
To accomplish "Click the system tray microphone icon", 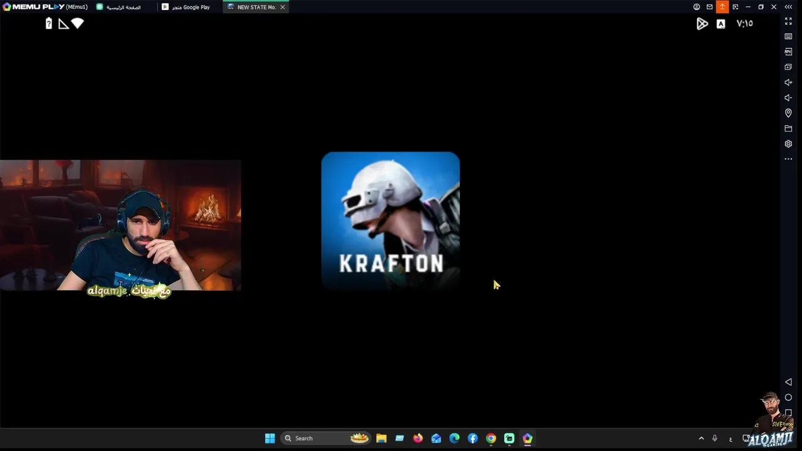I will 714,438.
